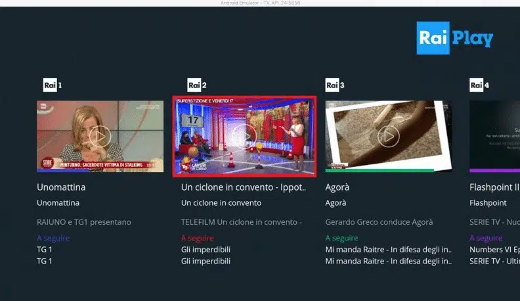Open 'Un ciclone in convento - Ippot..' title
520x301 pixels.
click(x=244, y=187)
